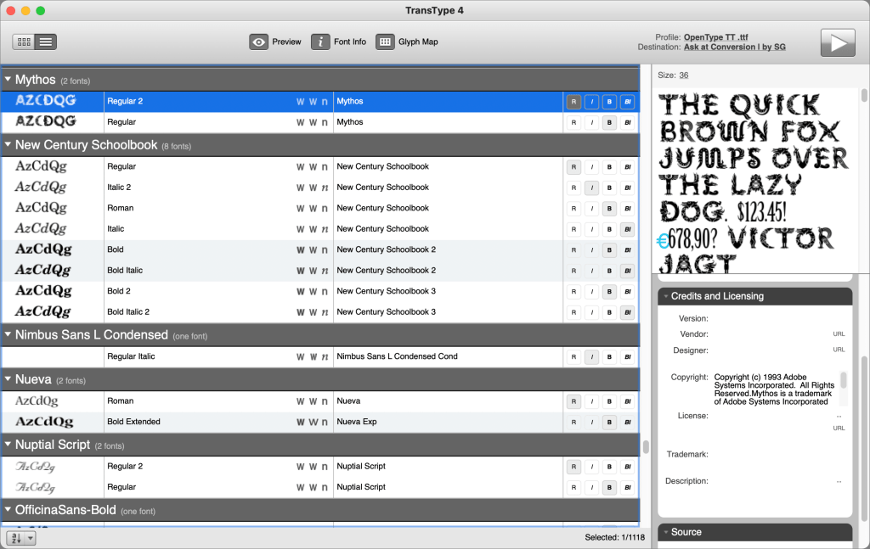Select the Nueva Exp family name

coord(357,422)
